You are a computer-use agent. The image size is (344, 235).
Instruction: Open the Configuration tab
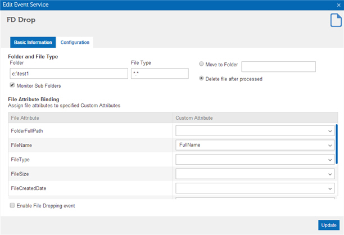75,42
